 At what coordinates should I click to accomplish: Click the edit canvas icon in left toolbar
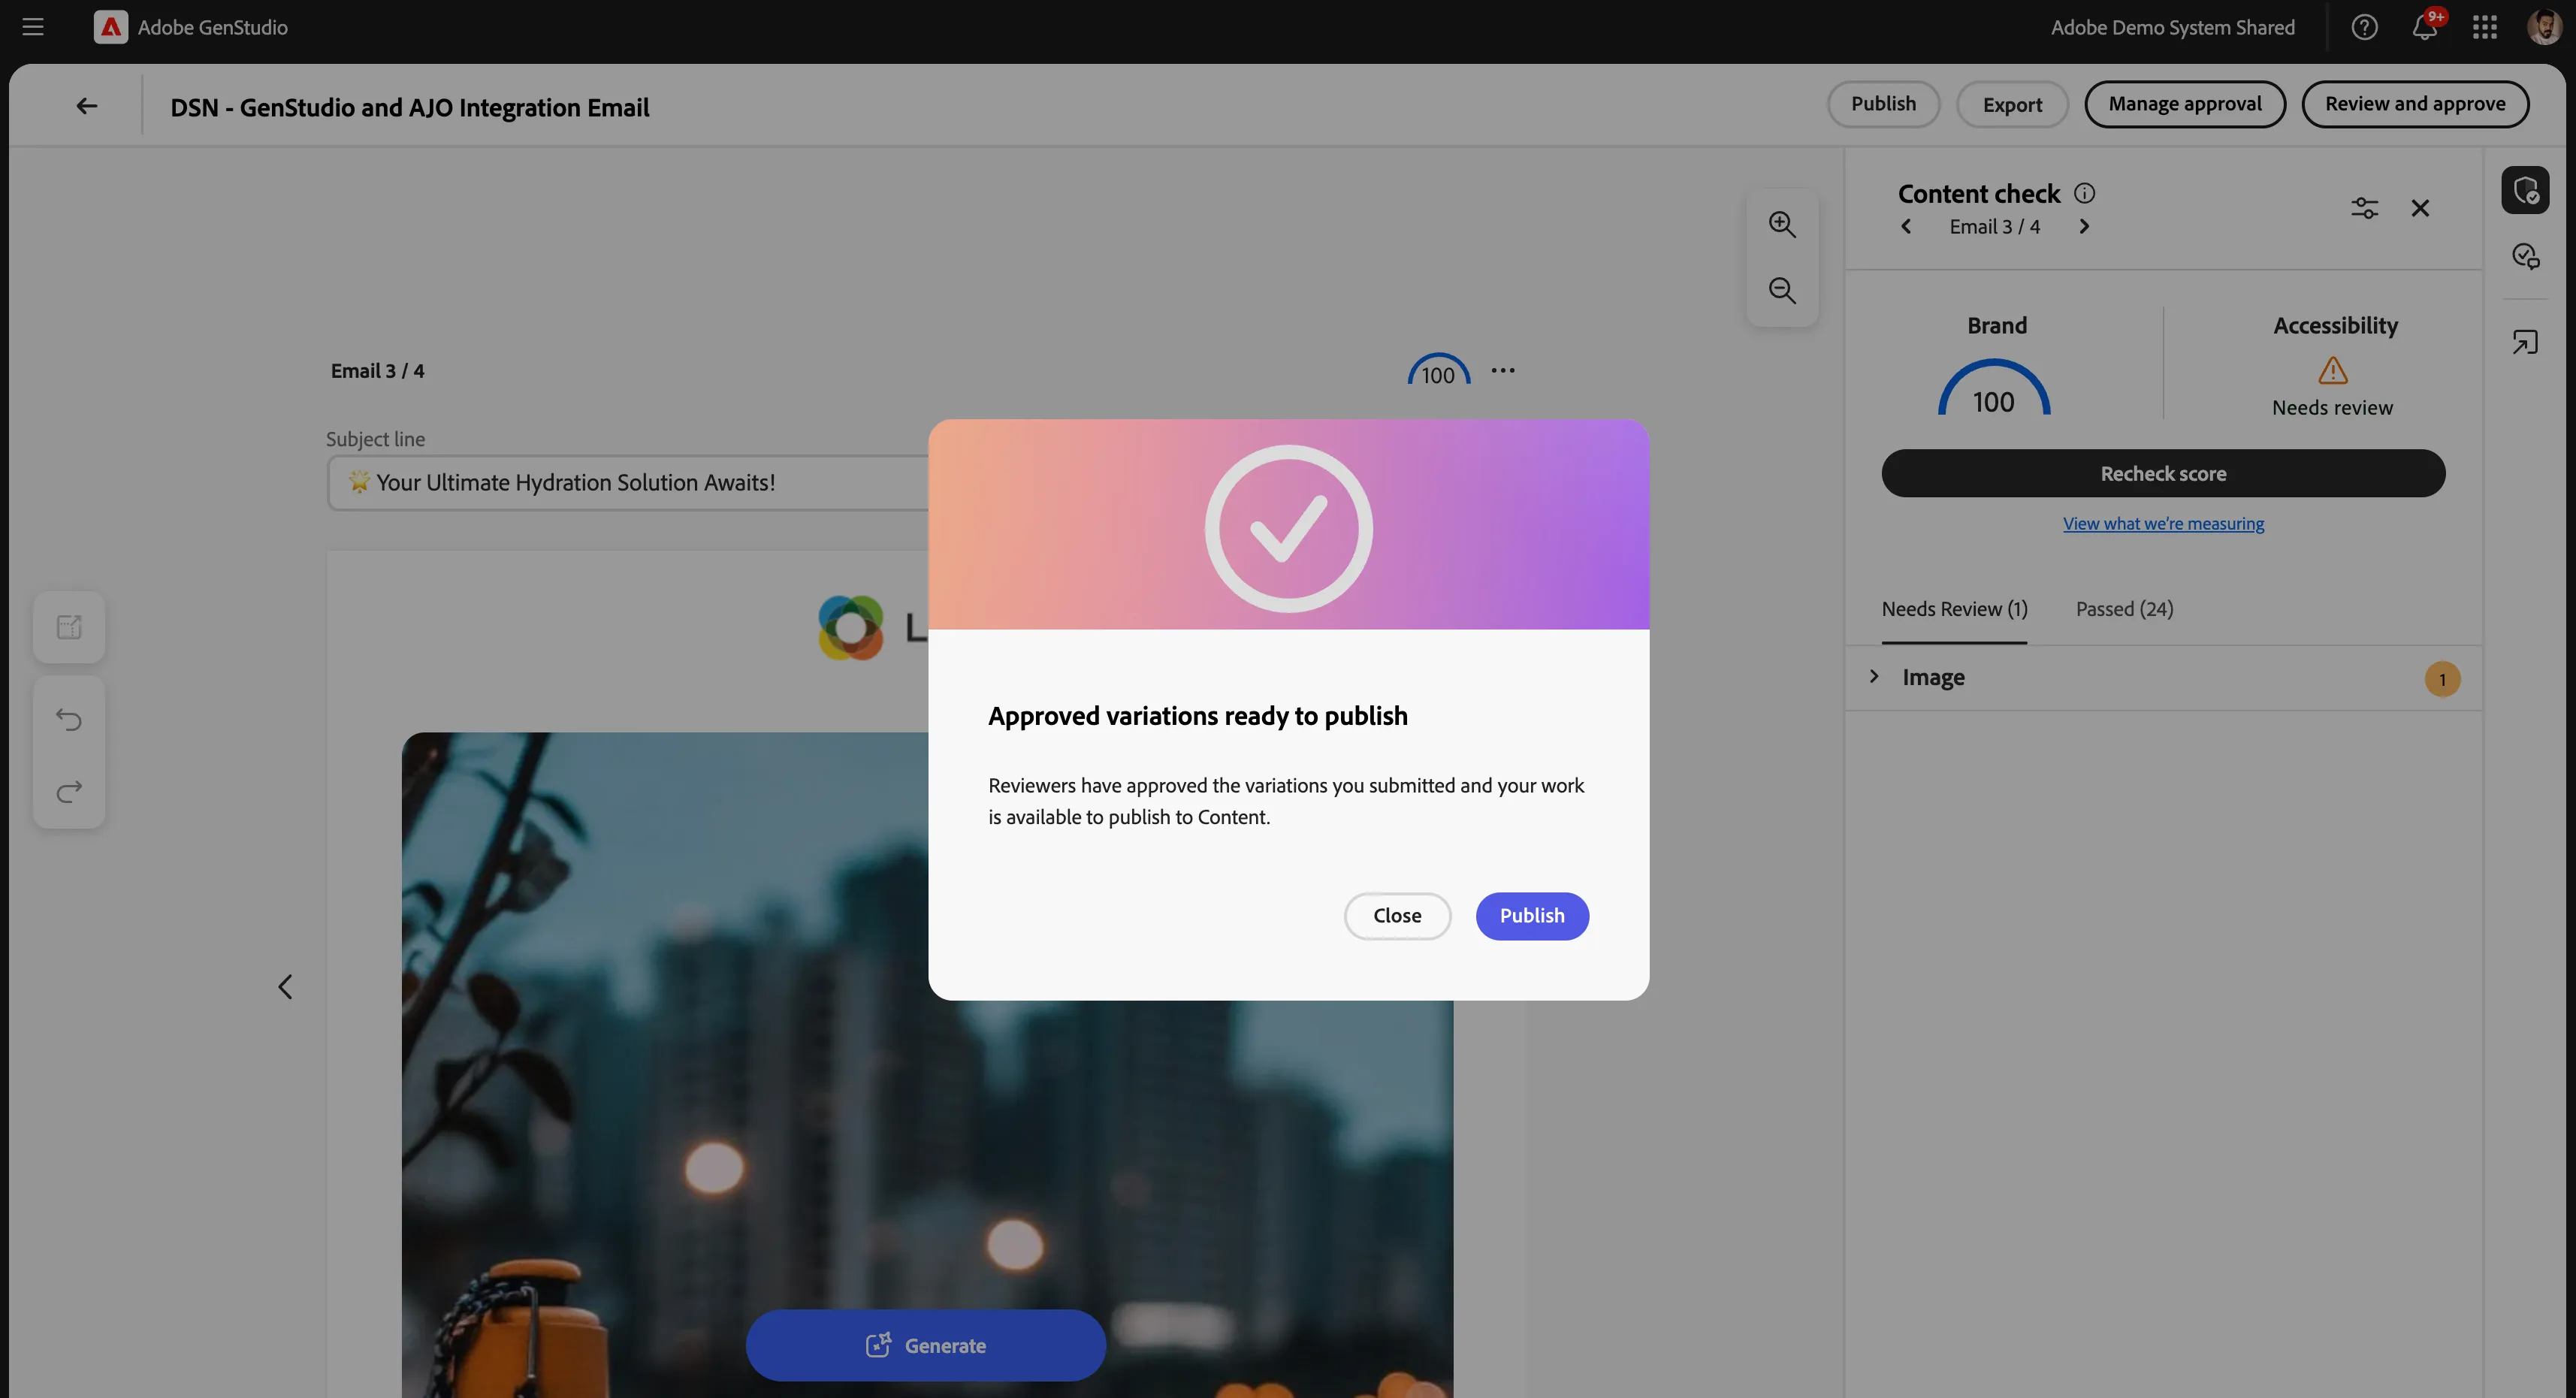click(69, 628)
